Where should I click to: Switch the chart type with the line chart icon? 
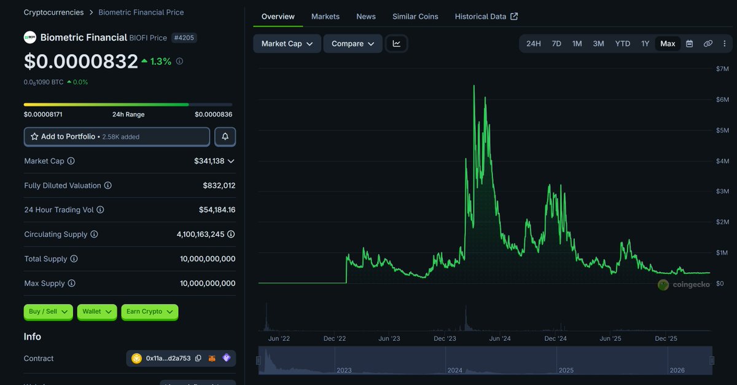click(x=397, y=44)
